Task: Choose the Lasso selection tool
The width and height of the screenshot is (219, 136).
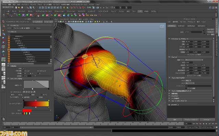Action: [x=3, y=26]
